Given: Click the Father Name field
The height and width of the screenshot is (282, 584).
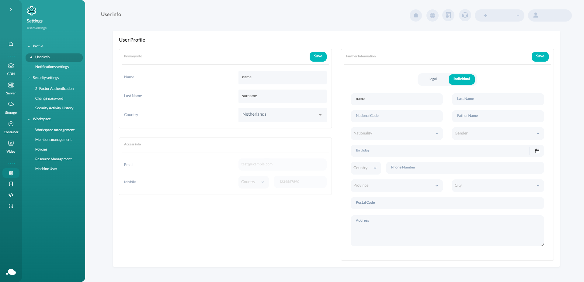Looking at the screenshot, I should tap(498, 116).
